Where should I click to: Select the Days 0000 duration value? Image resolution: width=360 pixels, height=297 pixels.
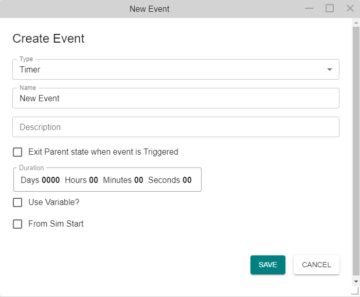click(51, 180)
